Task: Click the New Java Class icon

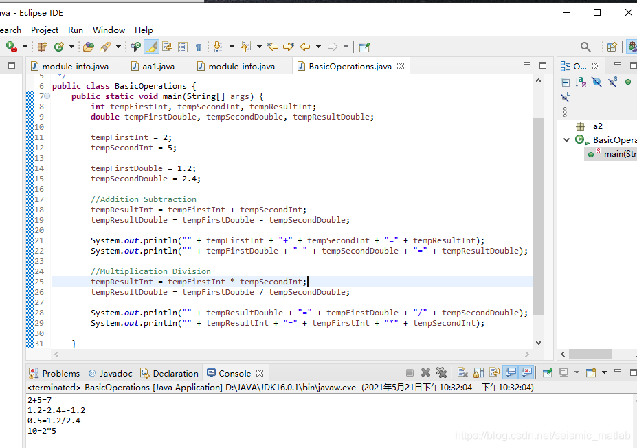Action: pos(59,47)
